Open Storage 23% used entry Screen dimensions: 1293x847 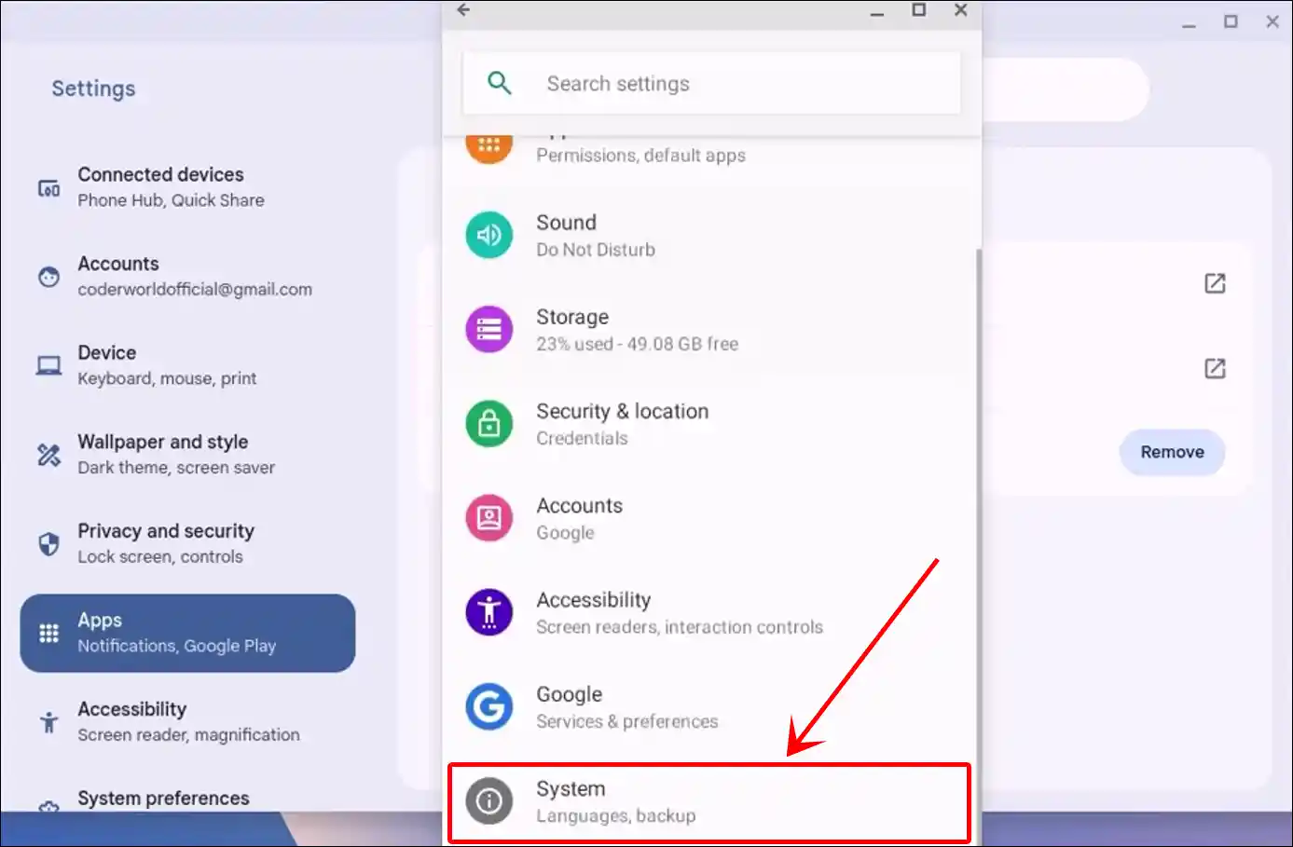pos(710,330)
